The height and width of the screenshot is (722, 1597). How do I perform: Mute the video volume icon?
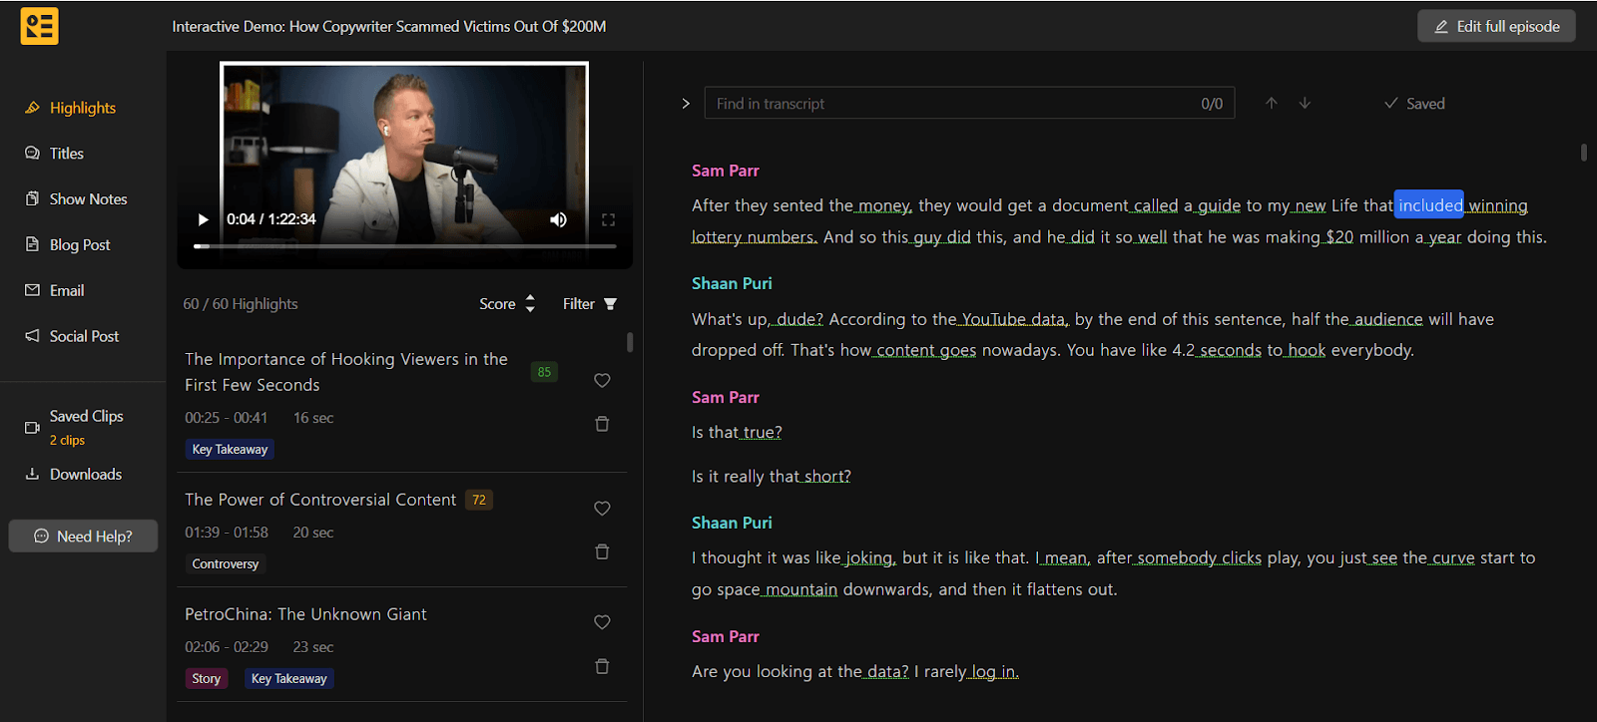(558, 219)
